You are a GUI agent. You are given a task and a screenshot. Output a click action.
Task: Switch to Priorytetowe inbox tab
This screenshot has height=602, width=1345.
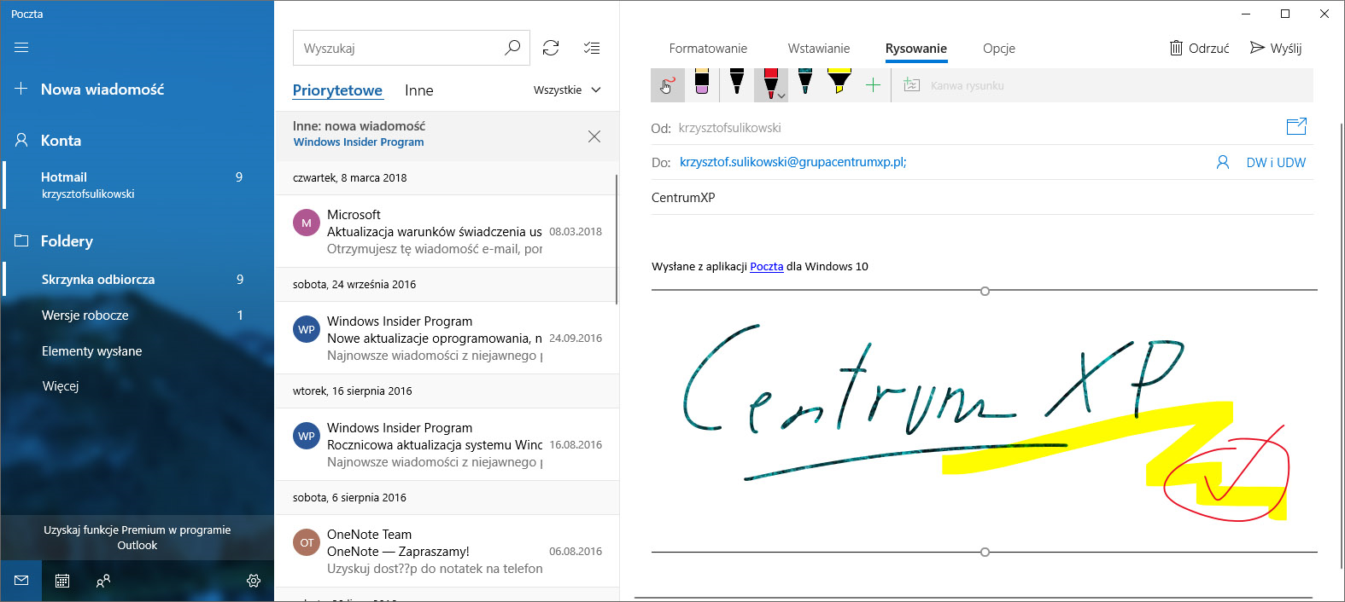[337, 90]
